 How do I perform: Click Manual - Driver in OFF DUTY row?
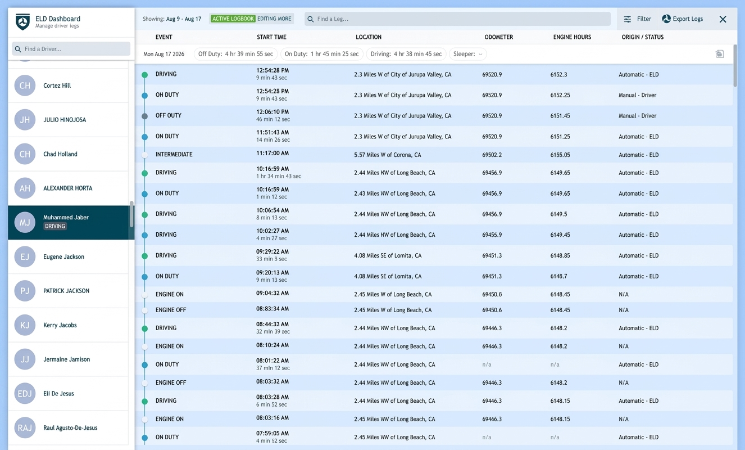point(637,116)
